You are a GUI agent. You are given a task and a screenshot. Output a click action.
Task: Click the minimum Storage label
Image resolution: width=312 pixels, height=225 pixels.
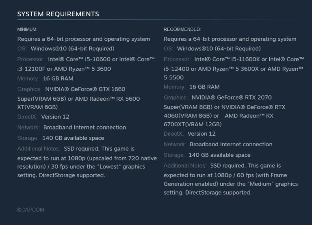click(28, 138)
